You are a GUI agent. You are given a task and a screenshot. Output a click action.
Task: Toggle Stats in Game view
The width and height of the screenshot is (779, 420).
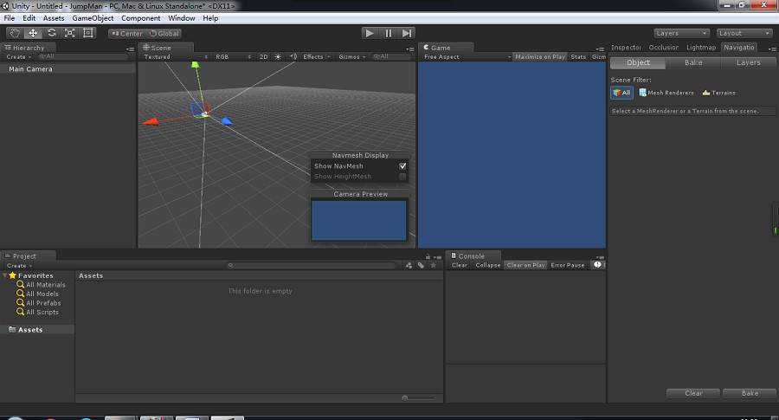578,56
